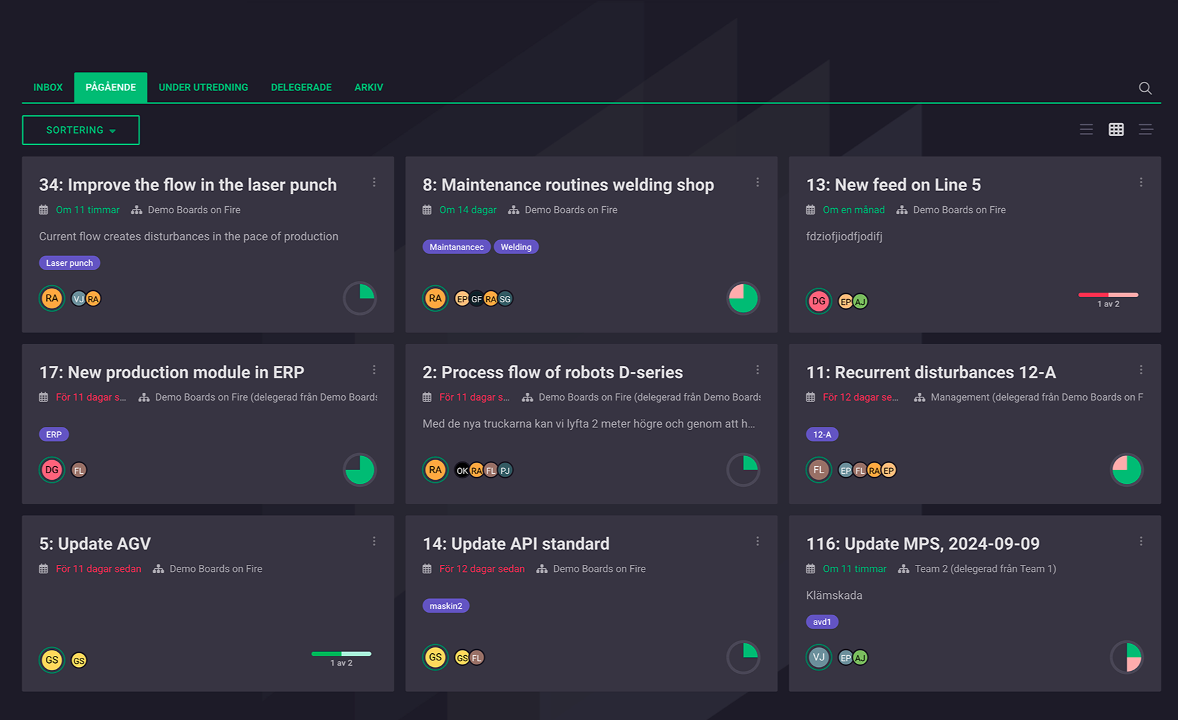Click the '1 av 2' progress bar on Update AGV
The height and width of the screenshot is (720, 1178).
[341, 654]
